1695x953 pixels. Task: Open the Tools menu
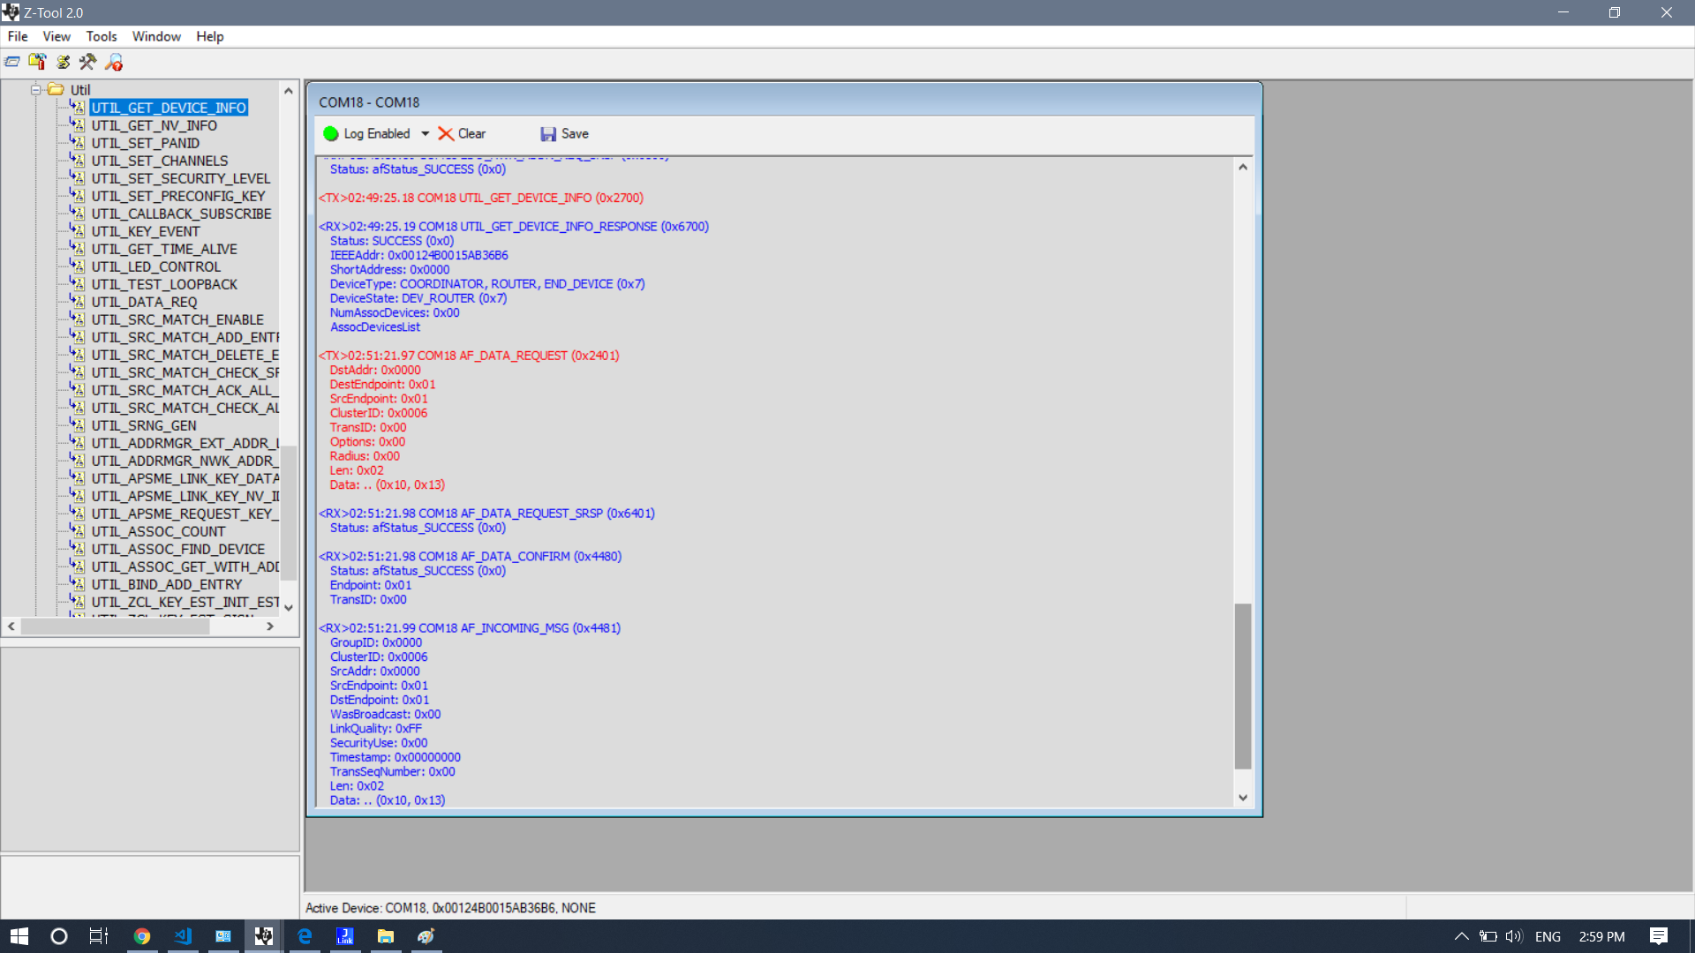[101, 36]
